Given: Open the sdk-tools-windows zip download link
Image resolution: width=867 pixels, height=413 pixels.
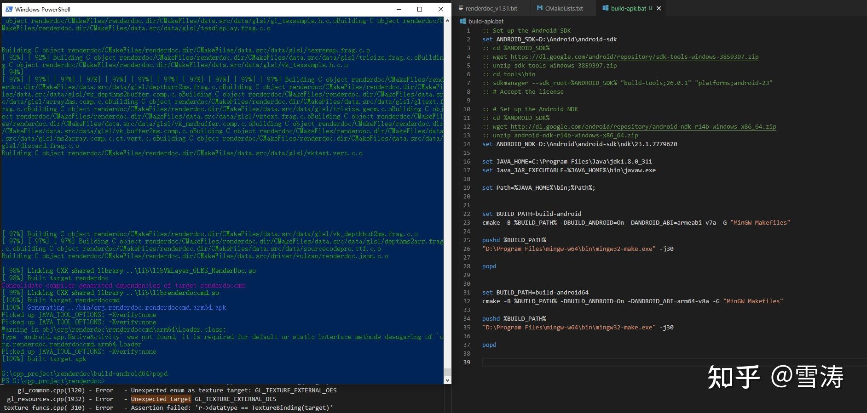Looking at the screenshot, I should tap(634, 57).
